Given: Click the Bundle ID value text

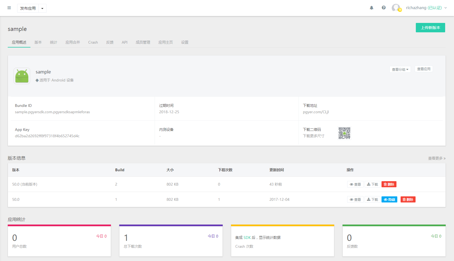Looking at the screenshot, I should pyautogui.click(x=52, y=112).
